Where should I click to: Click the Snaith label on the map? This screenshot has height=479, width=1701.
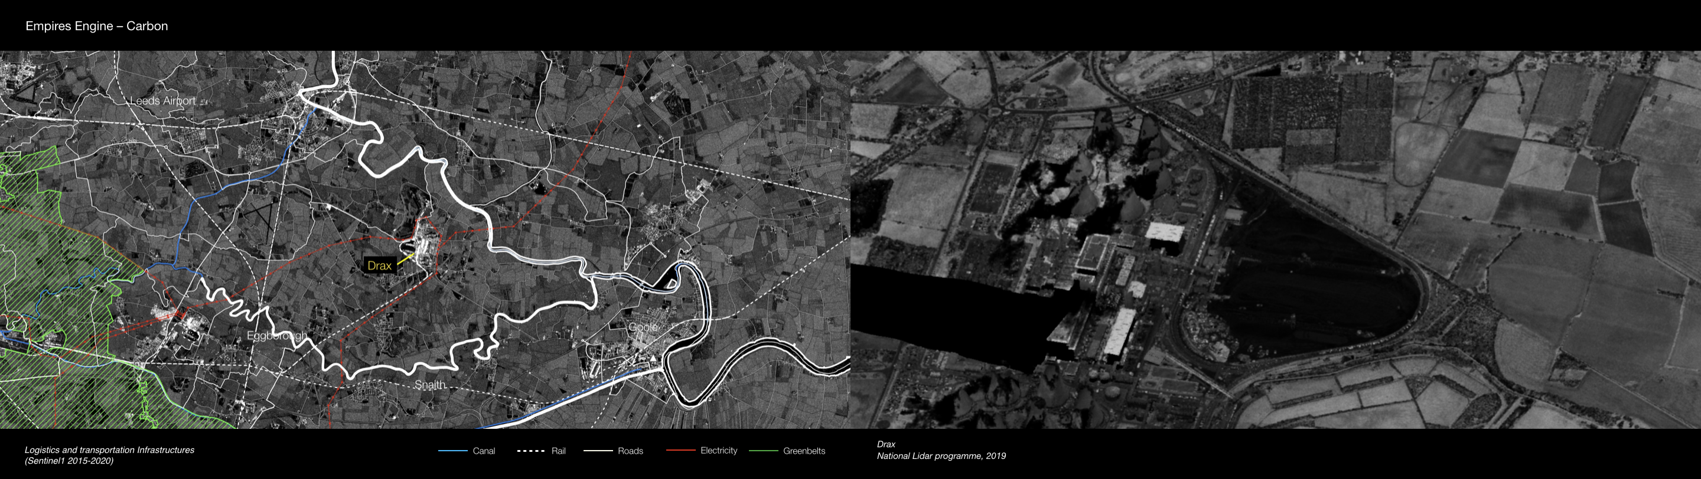coord(430,385)
